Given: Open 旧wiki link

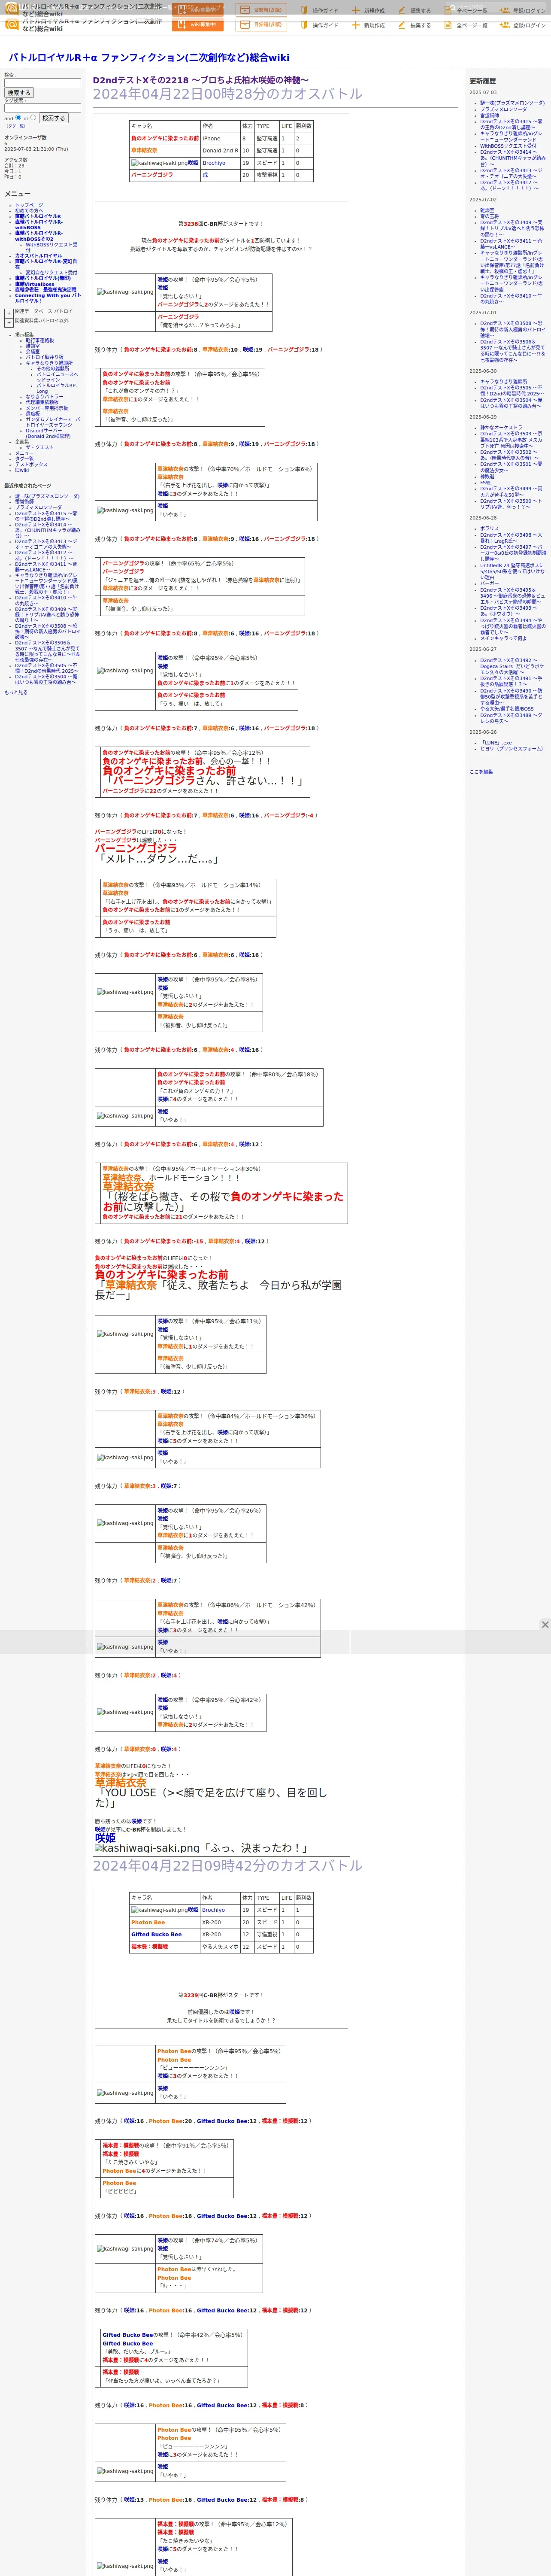Looking at the screenshot, I should click(x=22, y=470).
